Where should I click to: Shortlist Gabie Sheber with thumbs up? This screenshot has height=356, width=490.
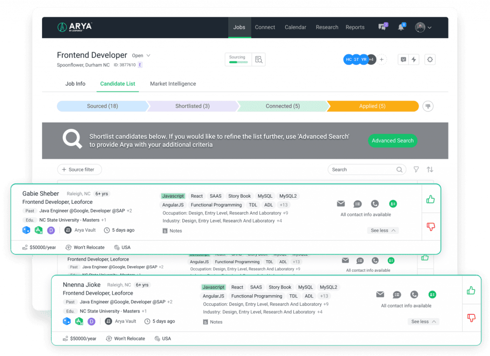coord(431,199)
